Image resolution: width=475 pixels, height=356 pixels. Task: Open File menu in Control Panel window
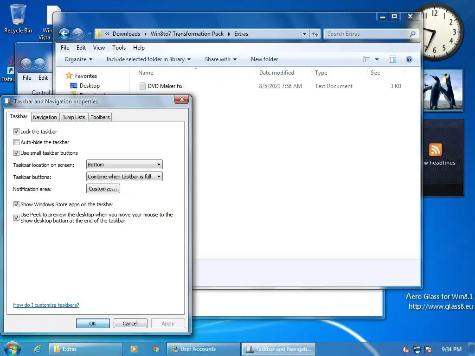point(27,78)
